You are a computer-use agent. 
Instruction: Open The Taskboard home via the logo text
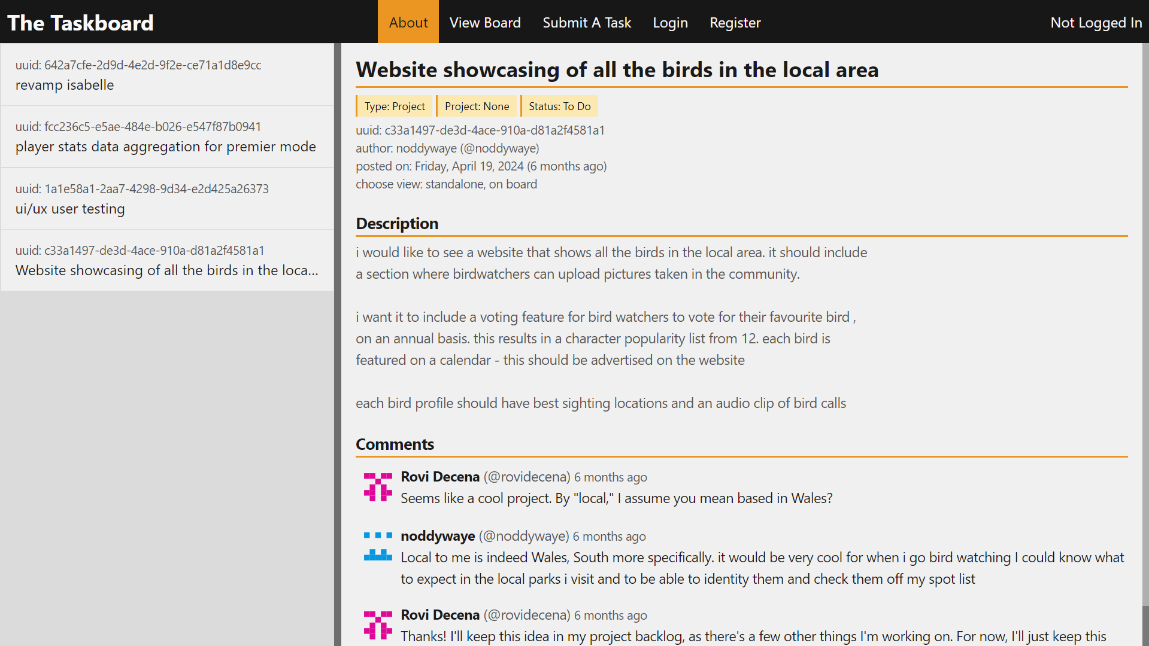81,22
